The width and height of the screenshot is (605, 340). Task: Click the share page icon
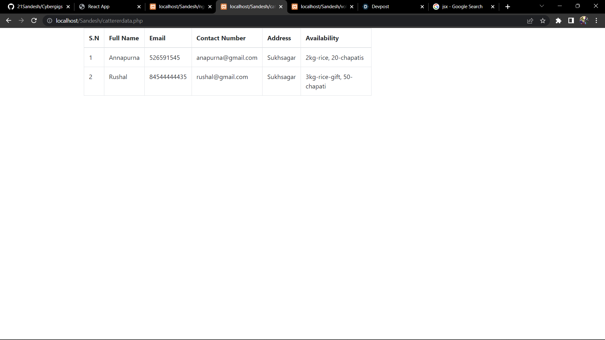click(530, 20)
